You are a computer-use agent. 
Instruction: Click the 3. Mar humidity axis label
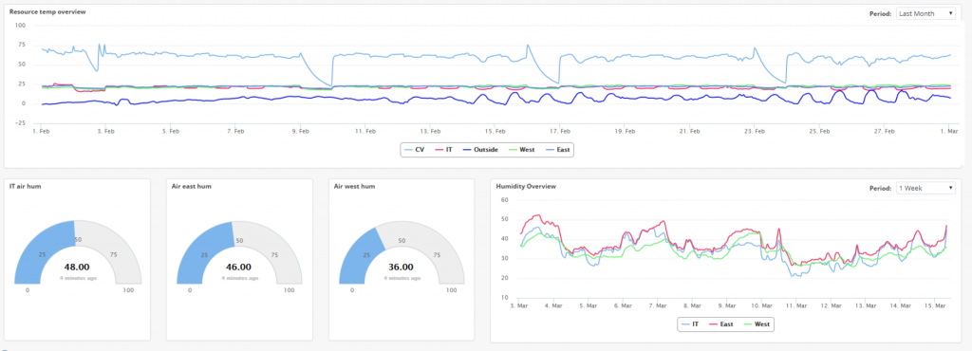519,305
